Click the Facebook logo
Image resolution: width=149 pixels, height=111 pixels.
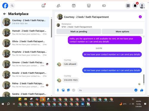point(5,6)
